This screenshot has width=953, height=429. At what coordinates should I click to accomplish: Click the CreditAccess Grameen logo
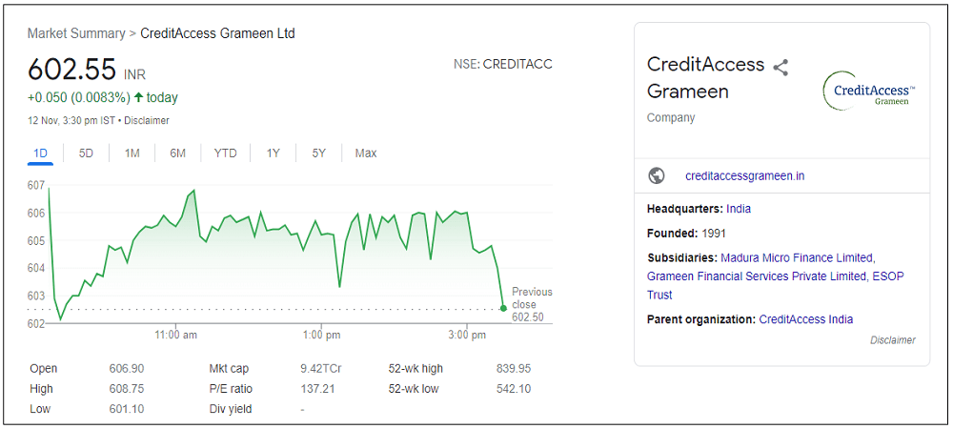pyautogui.click(x=868, y=92)
